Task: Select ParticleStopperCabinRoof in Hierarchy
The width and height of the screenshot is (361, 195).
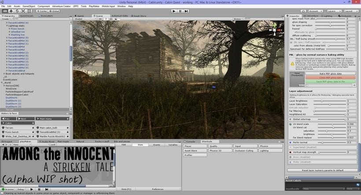Action: point(19,92)
